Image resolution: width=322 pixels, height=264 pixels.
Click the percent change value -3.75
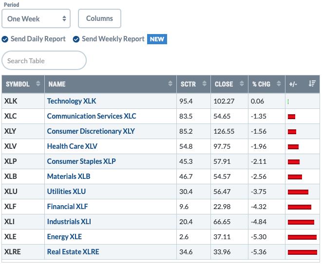point(259,192)
